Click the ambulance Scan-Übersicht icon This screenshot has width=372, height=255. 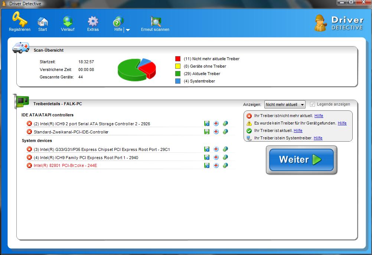point(21,48)
